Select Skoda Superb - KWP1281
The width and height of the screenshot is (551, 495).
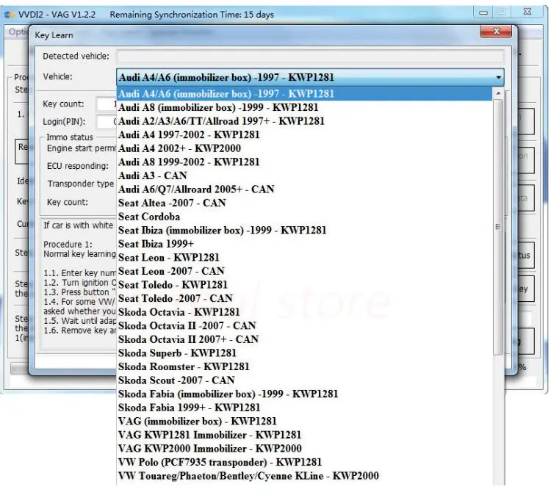point(305,353)
